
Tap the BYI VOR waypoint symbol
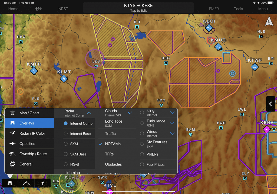tap(271, 63)
